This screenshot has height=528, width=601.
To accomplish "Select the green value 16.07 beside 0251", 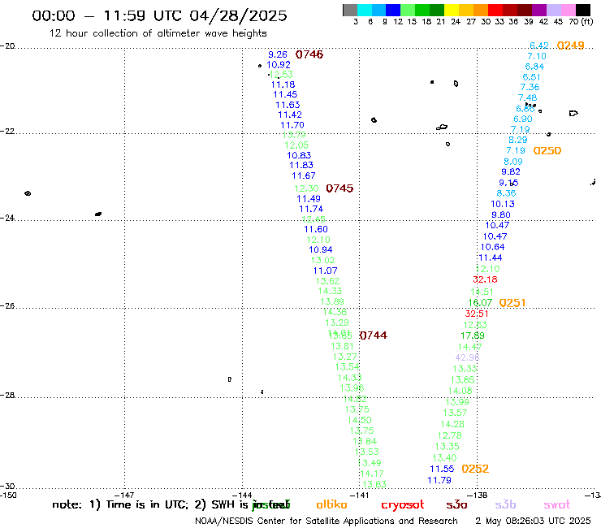I will [480, 303].
